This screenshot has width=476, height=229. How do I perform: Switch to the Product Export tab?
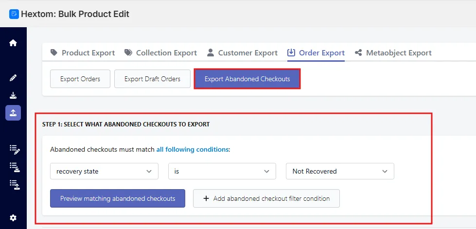click(x=83, y=53)
